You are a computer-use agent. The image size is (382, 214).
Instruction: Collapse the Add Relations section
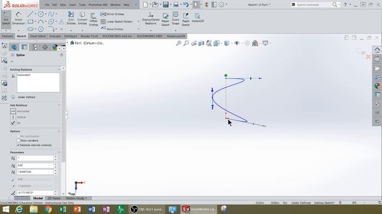[x=59, y=105]
